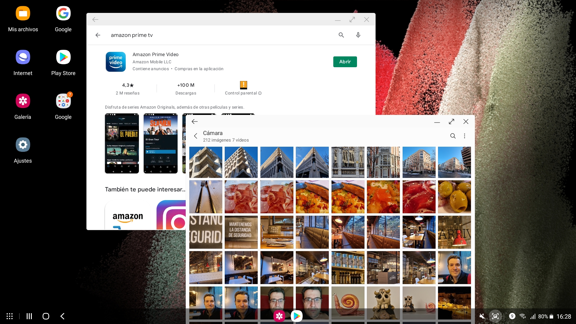
Task: Open Amazon Mobile LLC developer link
Action: (152, 62)
